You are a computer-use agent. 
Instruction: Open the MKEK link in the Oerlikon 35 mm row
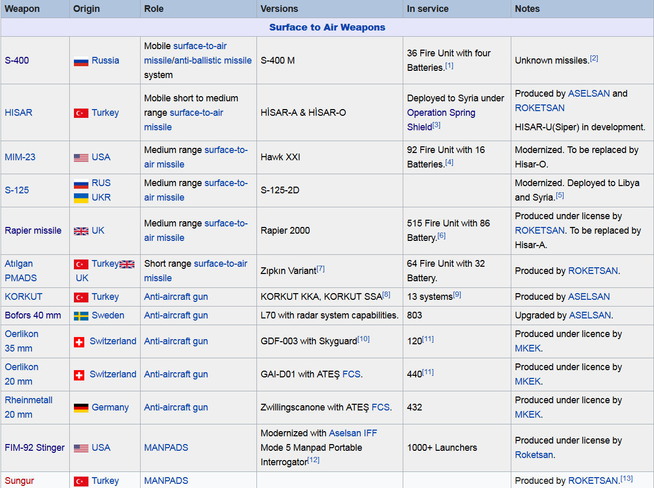pos(528,348)
